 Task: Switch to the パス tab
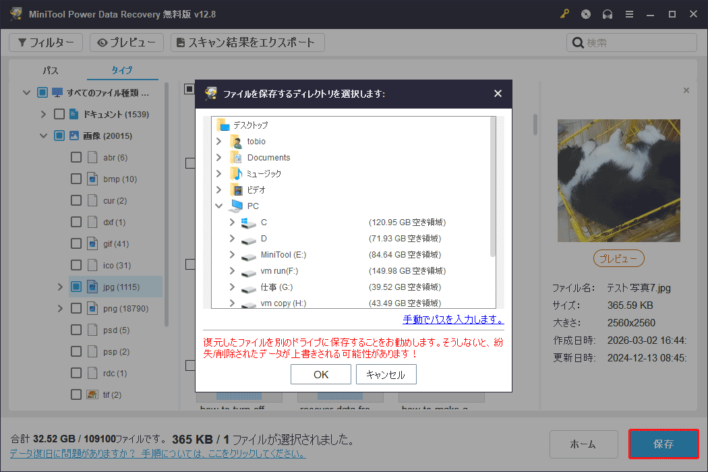(51, 70)
